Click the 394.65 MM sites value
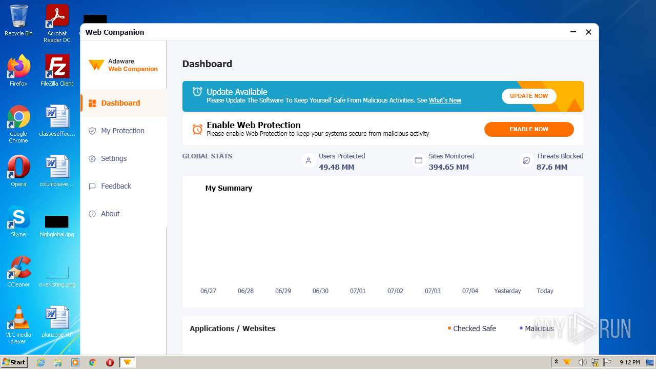Viewport: 656px width, 369px height. 449,167
